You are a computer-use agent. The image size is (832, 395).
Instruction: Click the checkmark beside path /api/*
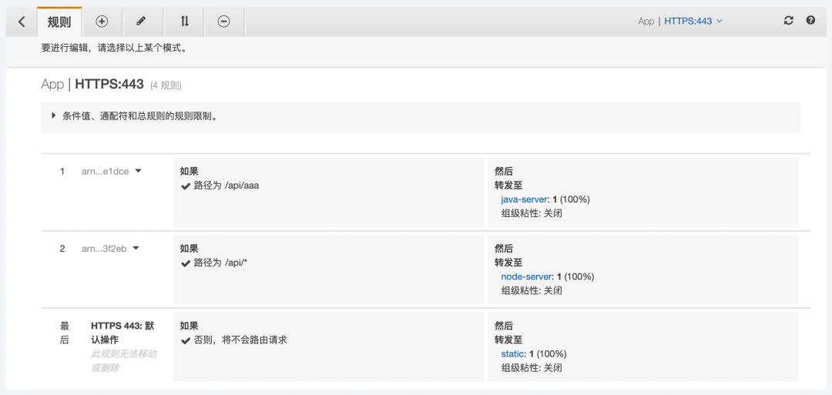coord(186,263)
